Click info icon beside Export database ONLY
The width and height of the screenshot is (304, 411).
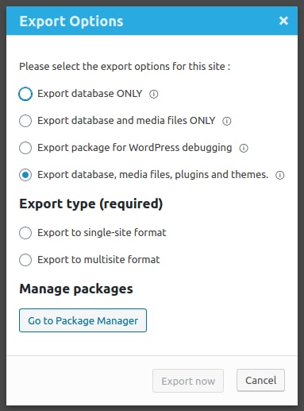tap(154, 94)
